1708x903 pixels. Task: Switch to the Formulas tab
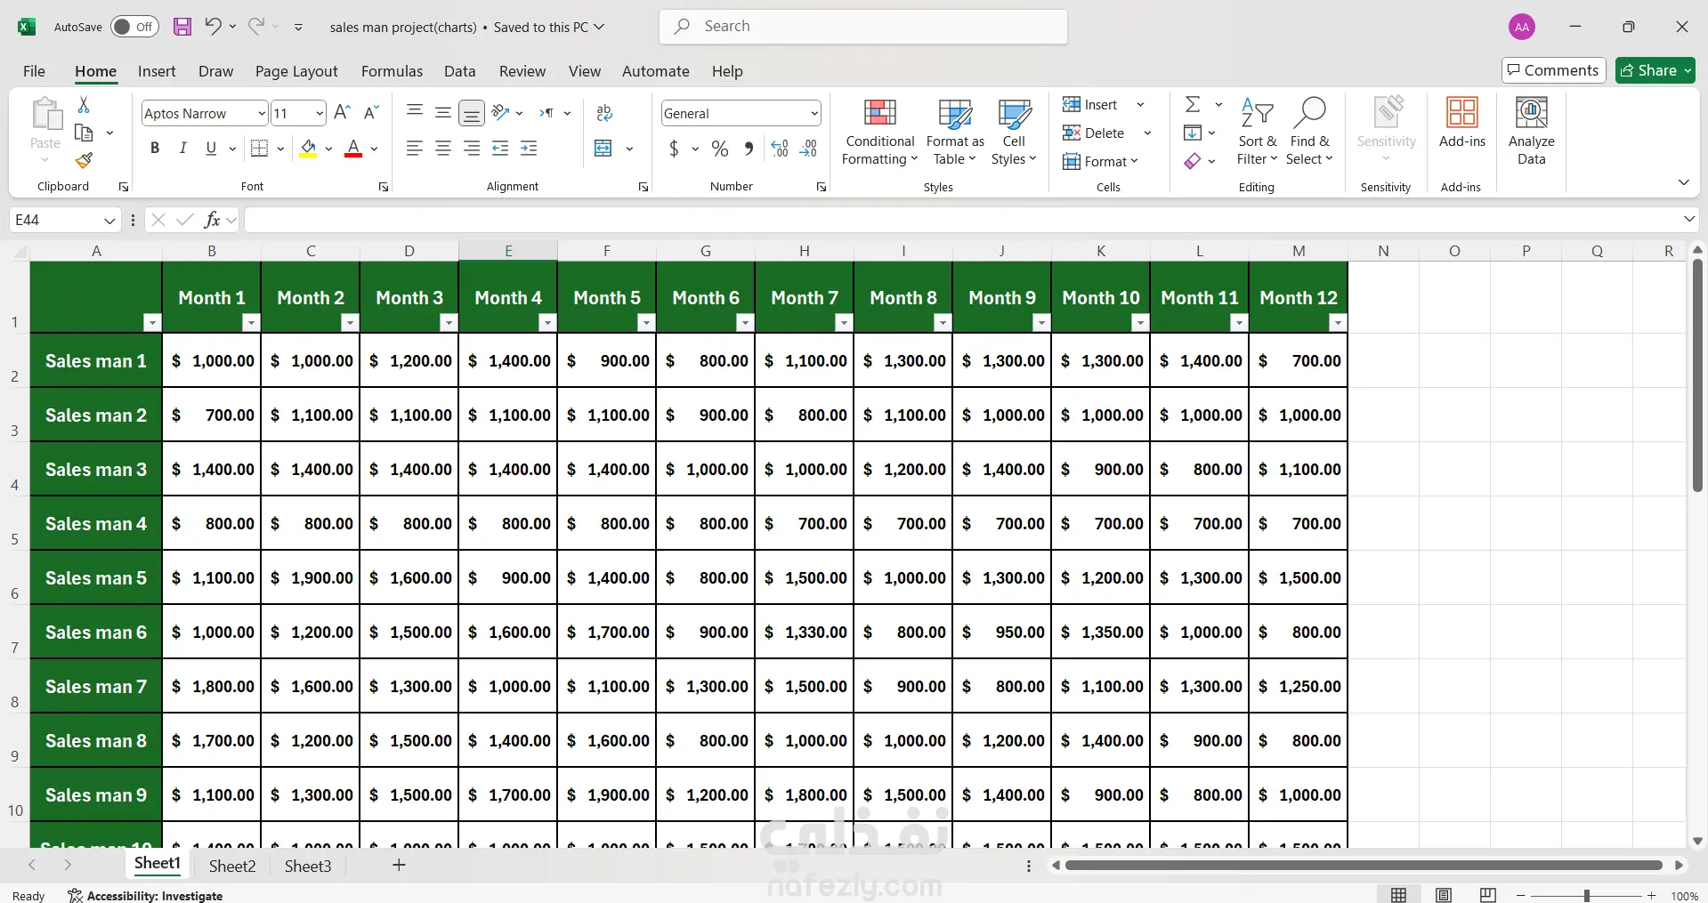(392, 71)
